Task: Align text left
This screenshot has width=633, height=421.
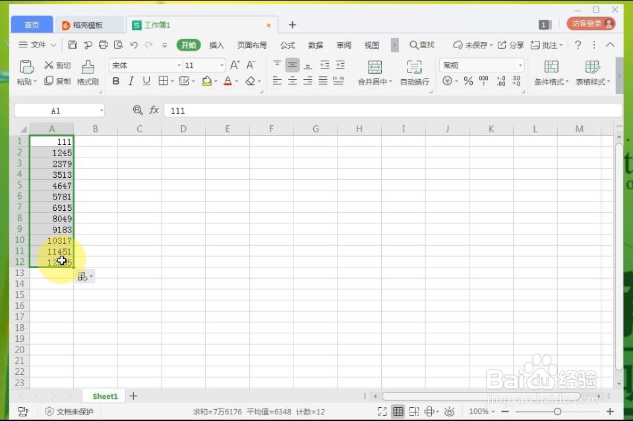Action: tap(277, 81)
